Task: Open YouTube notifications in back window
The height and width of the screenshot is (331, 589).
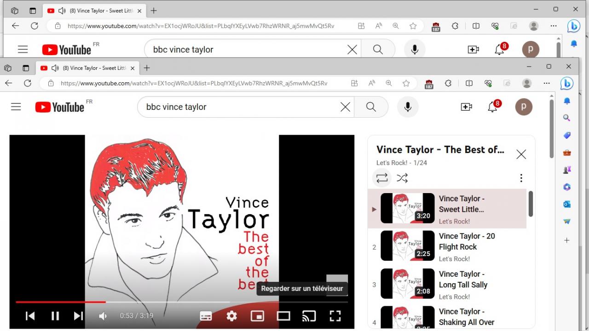Action: [x=500, y=49]
